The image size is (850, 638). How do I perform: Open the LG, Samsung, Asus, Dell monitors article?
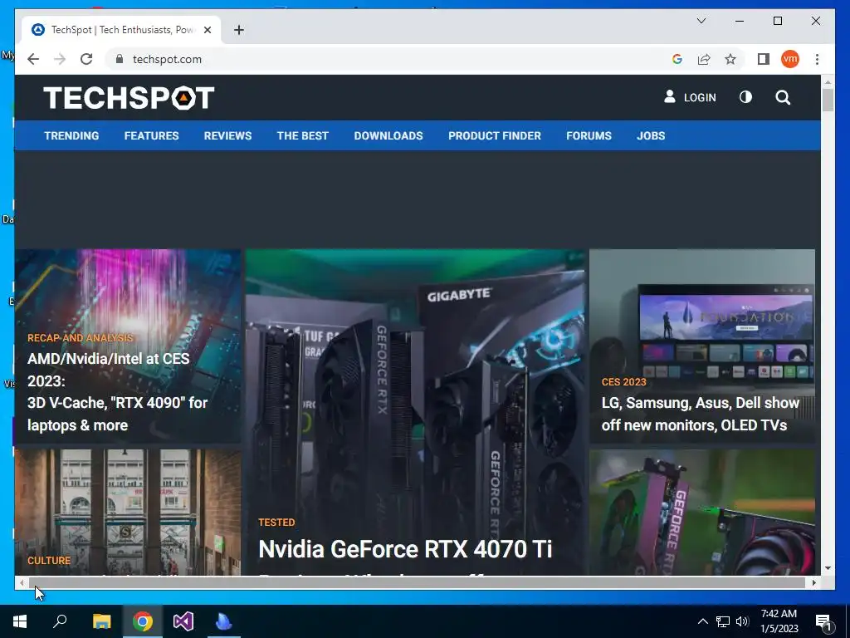(701, 414)
